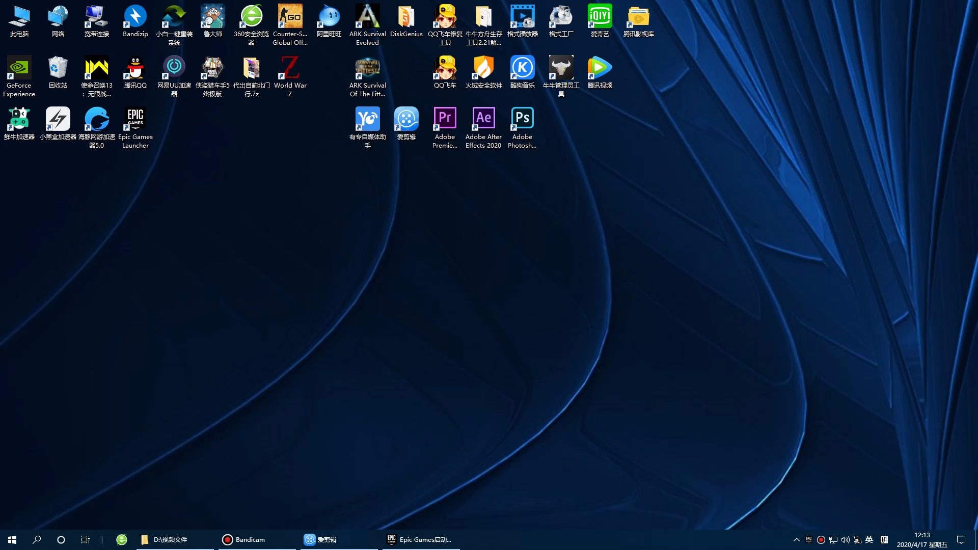The width and height of the screenshot is (978, 550).
Task: Select the GeForce Experience desktop icon
Action: pyautogui.click(x=19, y=68)
